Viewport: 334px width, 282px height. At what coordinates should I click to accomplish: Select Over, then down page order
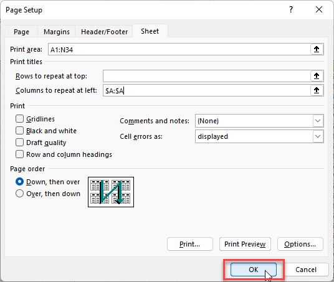[19, 194]
